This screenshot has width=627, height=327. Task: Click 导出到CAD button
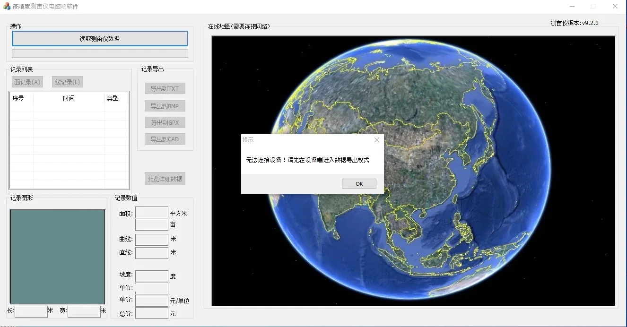[x=165, y=139]
